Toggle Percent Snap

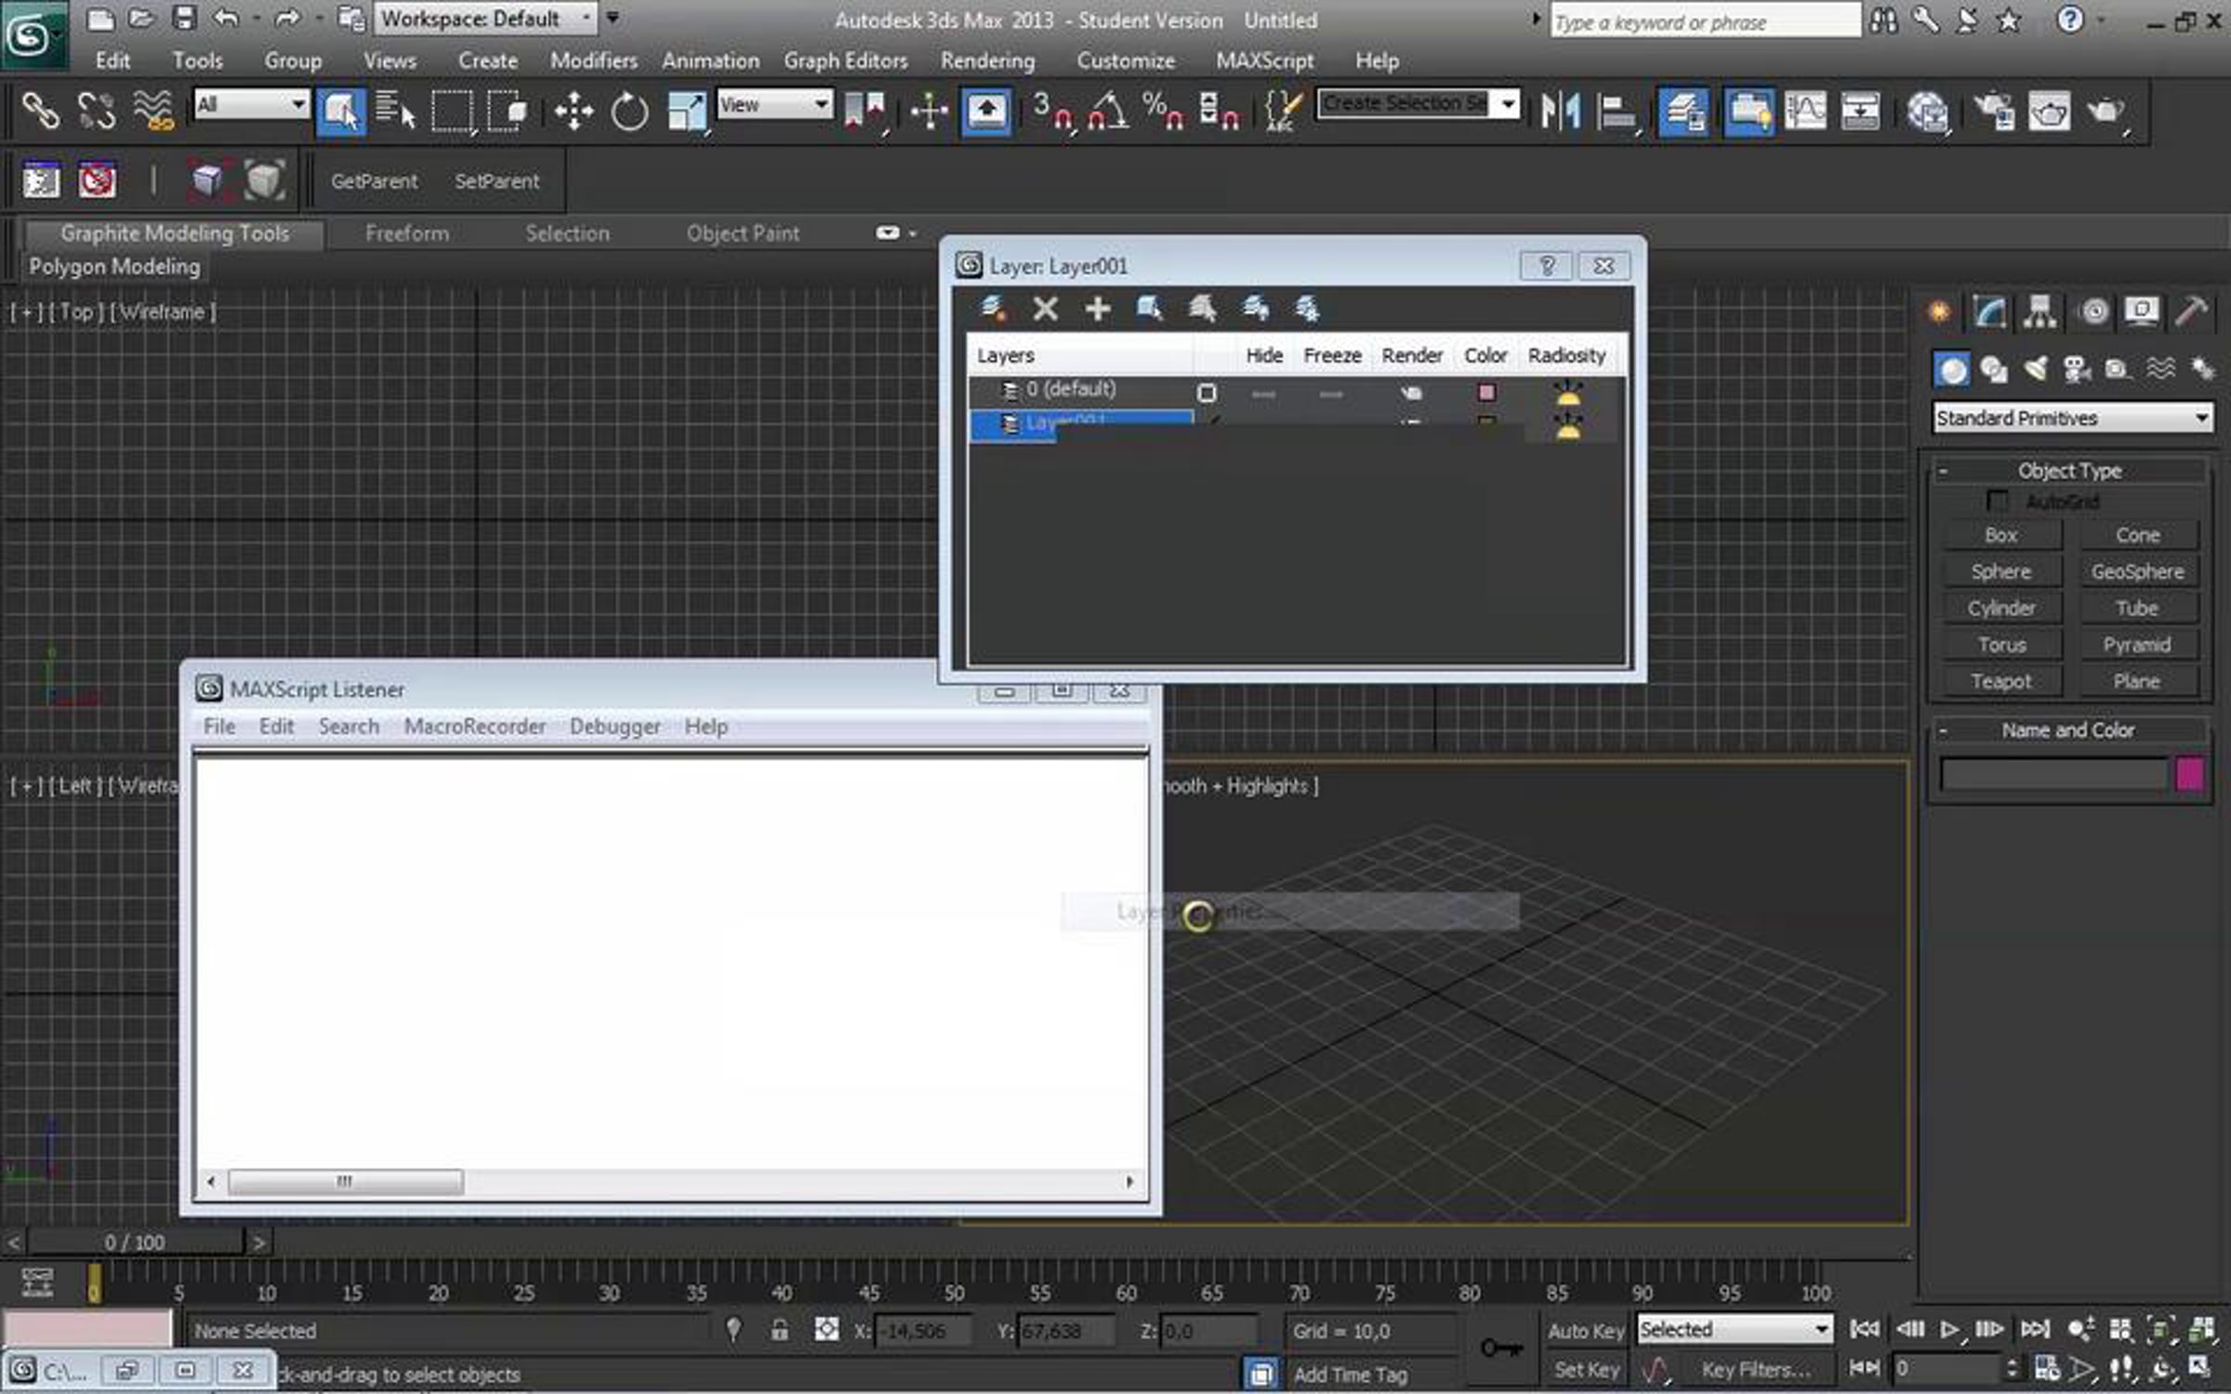pyautogui.click(x=1162, y=112)
